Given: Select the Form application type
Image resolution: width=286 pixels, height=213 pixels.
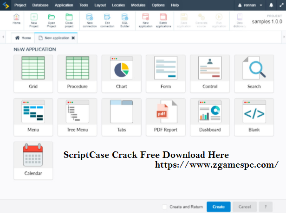Looking at the screenshot, I should tap(166, 74).
